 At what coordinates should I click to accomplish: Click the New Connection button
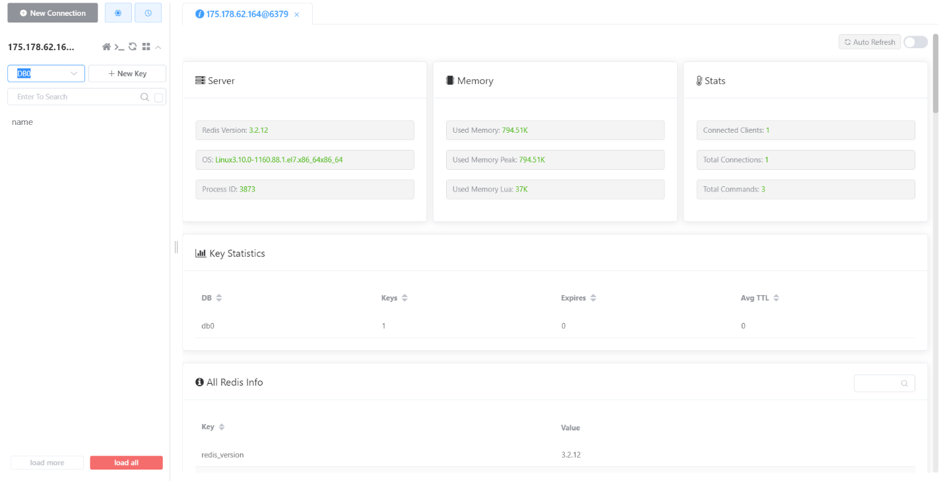click(53, 13)
